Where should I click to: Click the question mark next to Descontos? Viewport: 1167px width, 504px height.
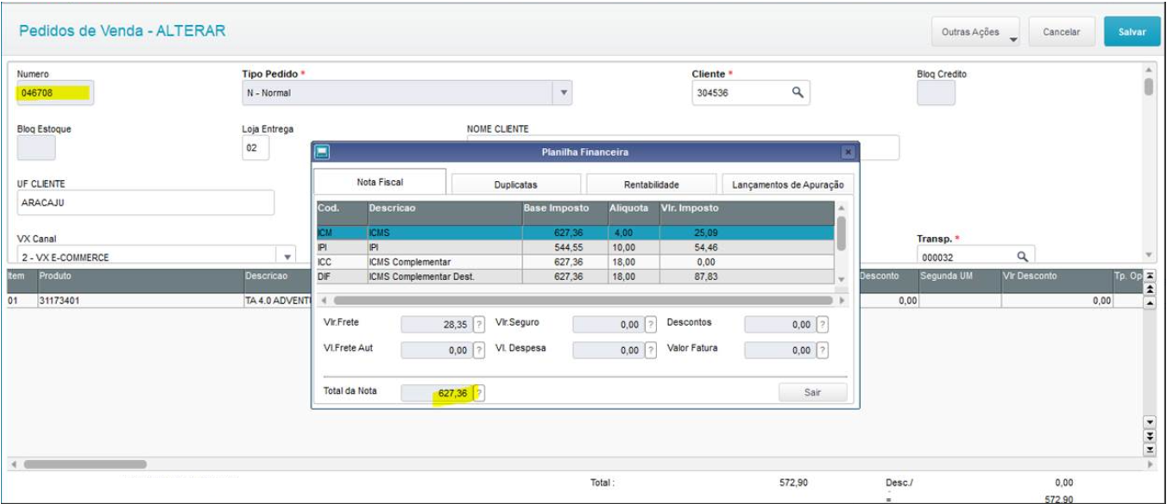tap(823, 325)
